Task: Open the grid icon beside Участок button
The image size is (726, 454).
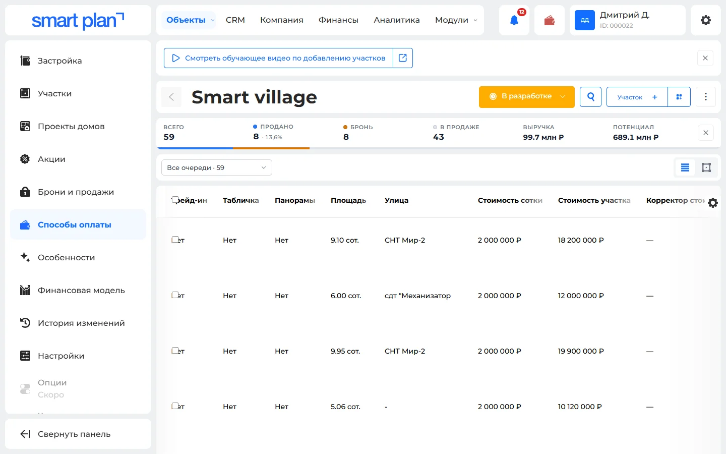Action: (679, 97)
